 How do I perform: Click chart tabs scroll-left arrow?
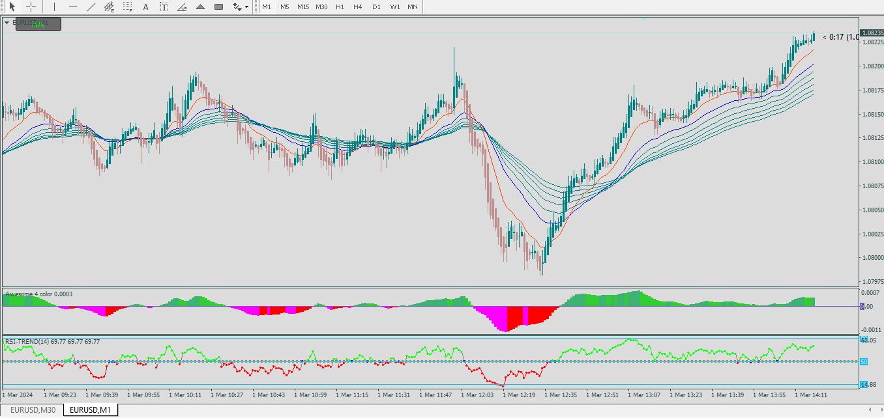coord(870,410)
